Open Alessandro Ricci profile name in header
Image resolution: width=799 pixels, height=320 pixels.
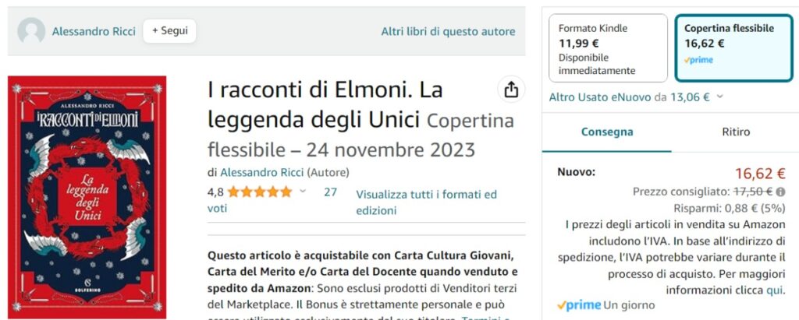point(94,31)
